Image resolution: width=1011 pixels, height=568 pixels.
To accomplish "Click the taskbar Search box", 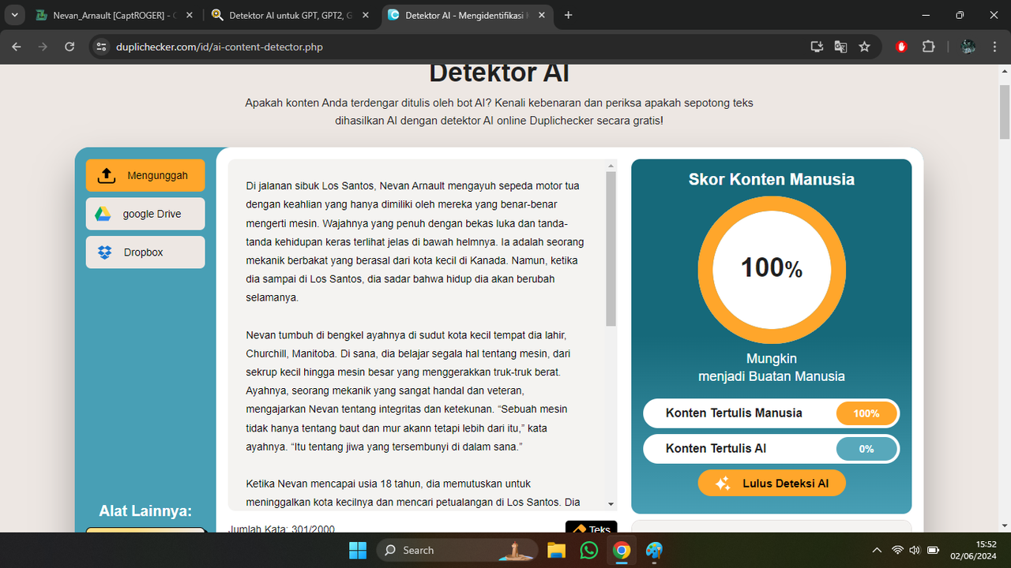I will (457, 550).
